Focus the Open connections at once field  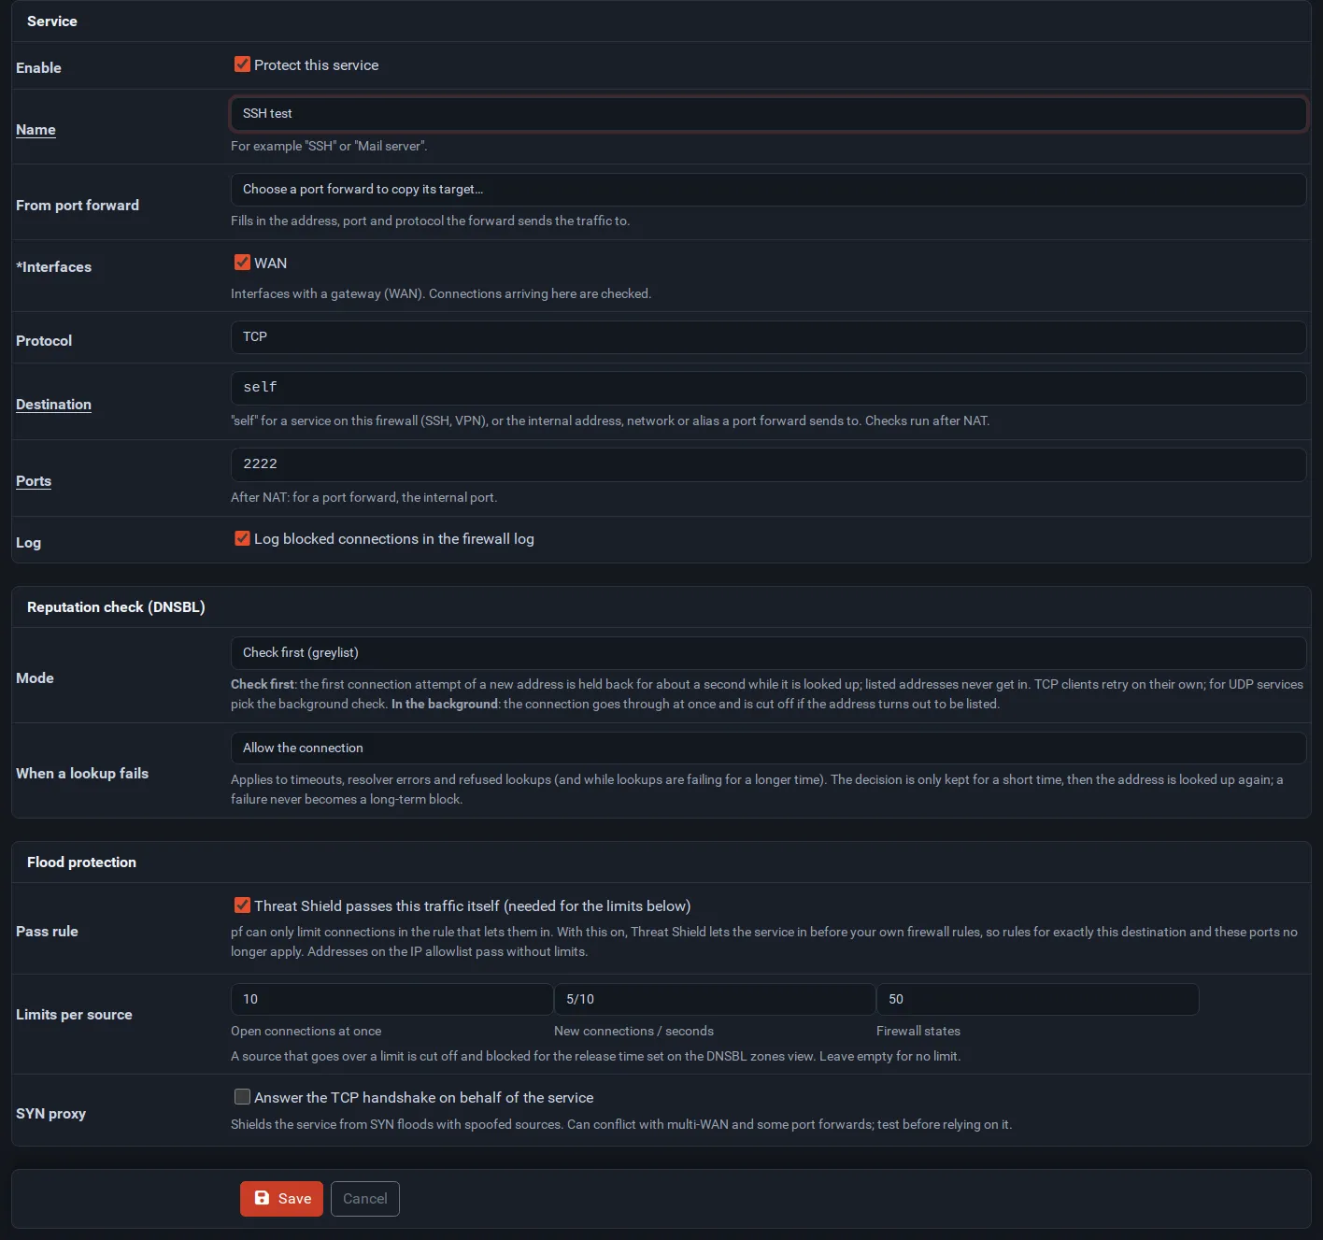[x=391, y=999]
